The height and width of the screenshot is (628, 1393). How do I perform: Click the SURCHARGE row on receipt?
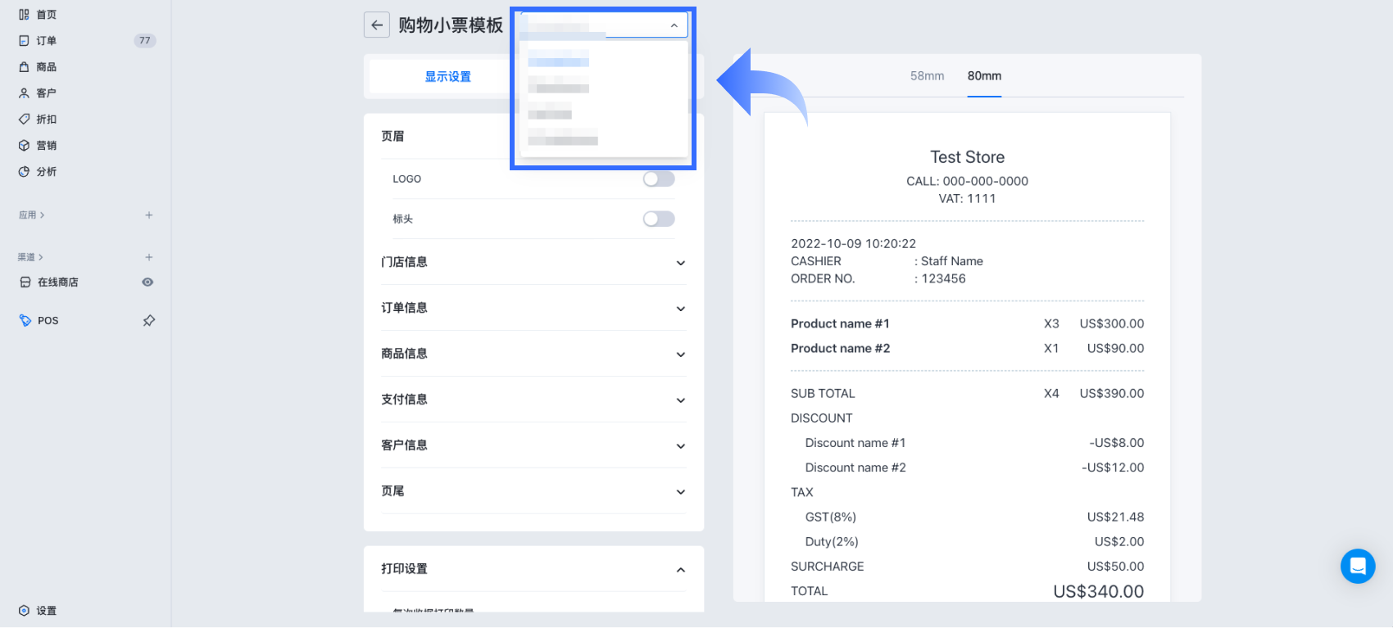click(x=967, y=567)
